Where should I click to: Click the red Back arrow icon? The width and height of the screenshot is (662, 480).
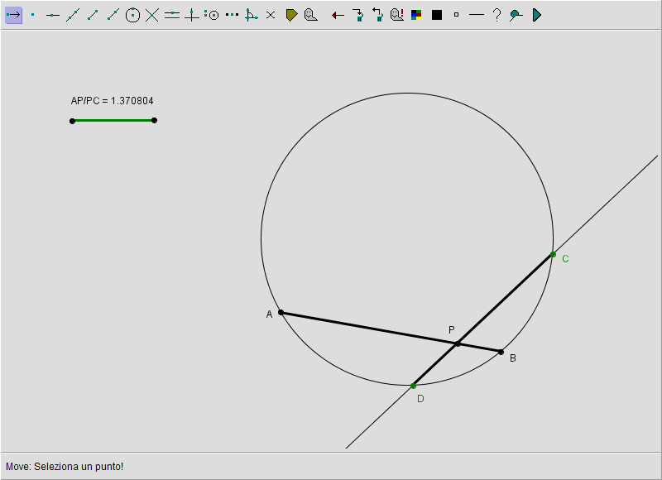(338, 16)
